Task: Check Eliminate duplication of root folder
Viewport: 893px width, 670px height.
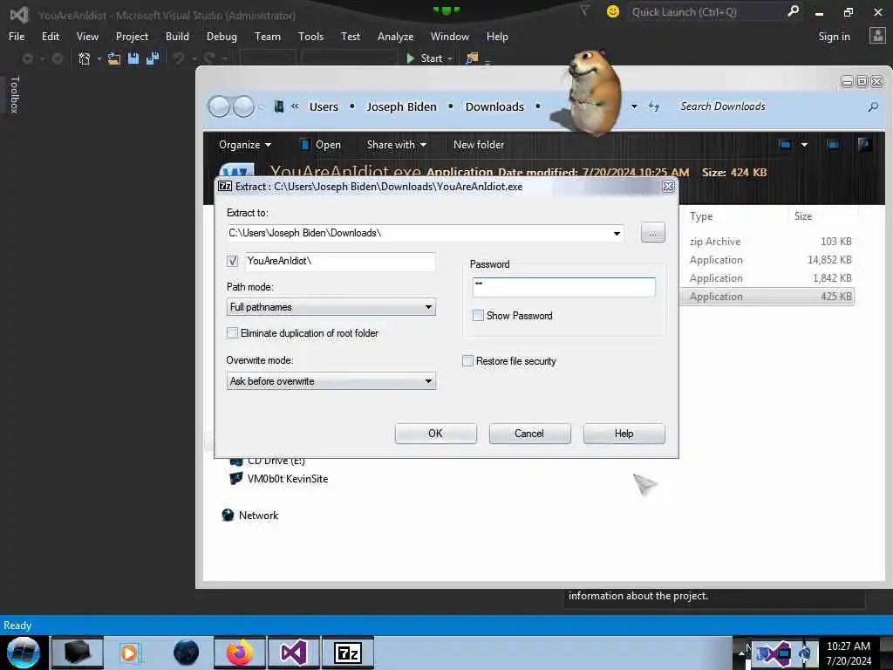Action: (x=232, y=333)
